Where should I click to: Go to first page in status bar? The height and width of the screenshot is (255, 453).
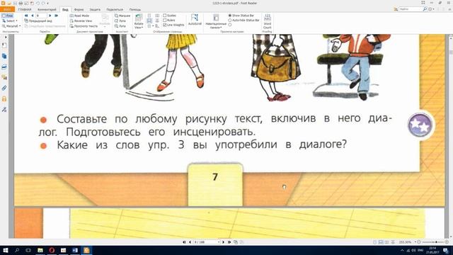coord(184,242)
